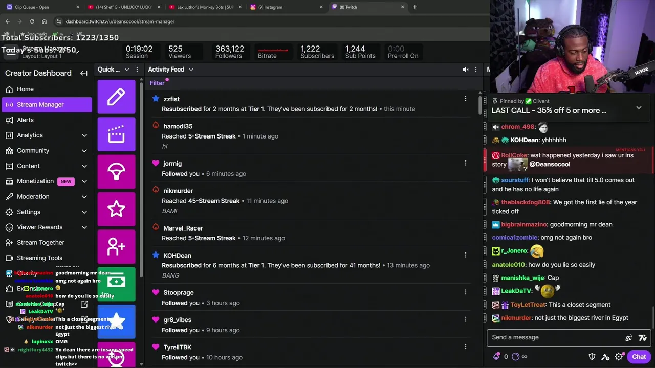Click the 525 Viewers stat
This screenshot has height=368, width=655.
coord(180,52)
